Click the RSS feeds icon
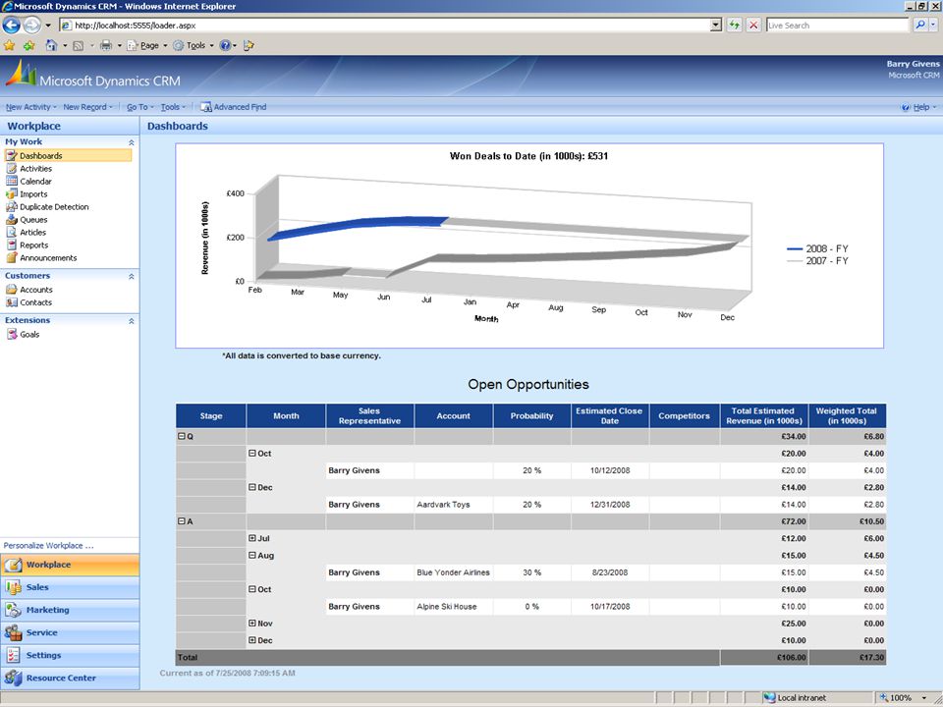The image size is (943, 707). tap(79, 46)
